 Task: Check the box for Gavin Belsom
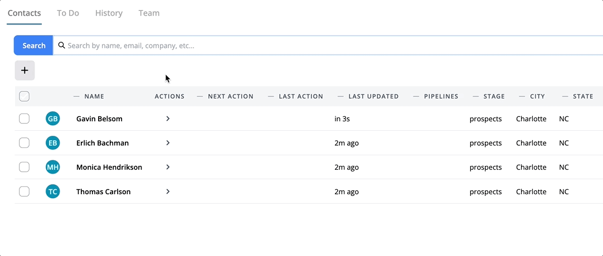click(x=24, y=119)
